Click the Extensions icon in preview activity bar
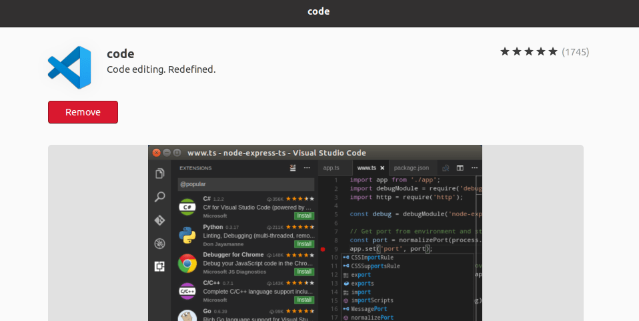This screenshot has height=321, width=639. click(x=160, y=267)
